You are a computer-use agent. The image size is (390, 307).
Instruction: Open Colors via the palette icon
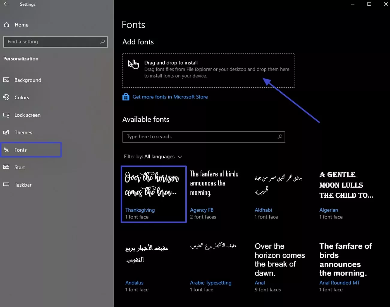pyautogui.click(x=6, y=97)
